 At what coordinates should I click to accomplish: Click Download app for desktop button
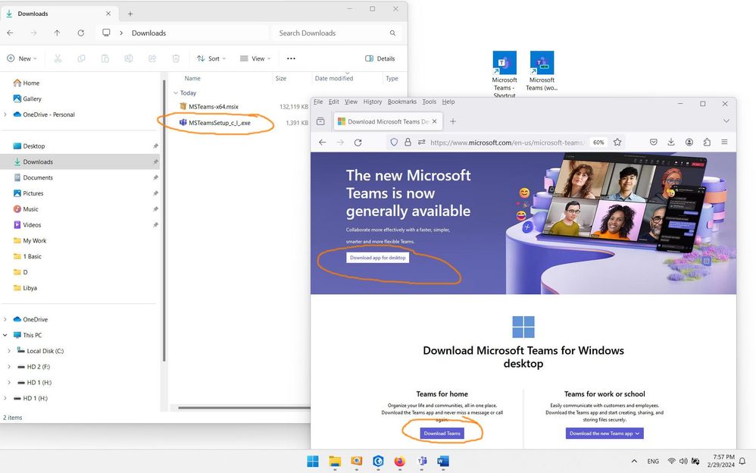pos(377,257)
